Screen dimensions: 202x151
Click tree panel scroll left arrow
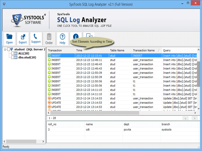(x=4, y=141)
